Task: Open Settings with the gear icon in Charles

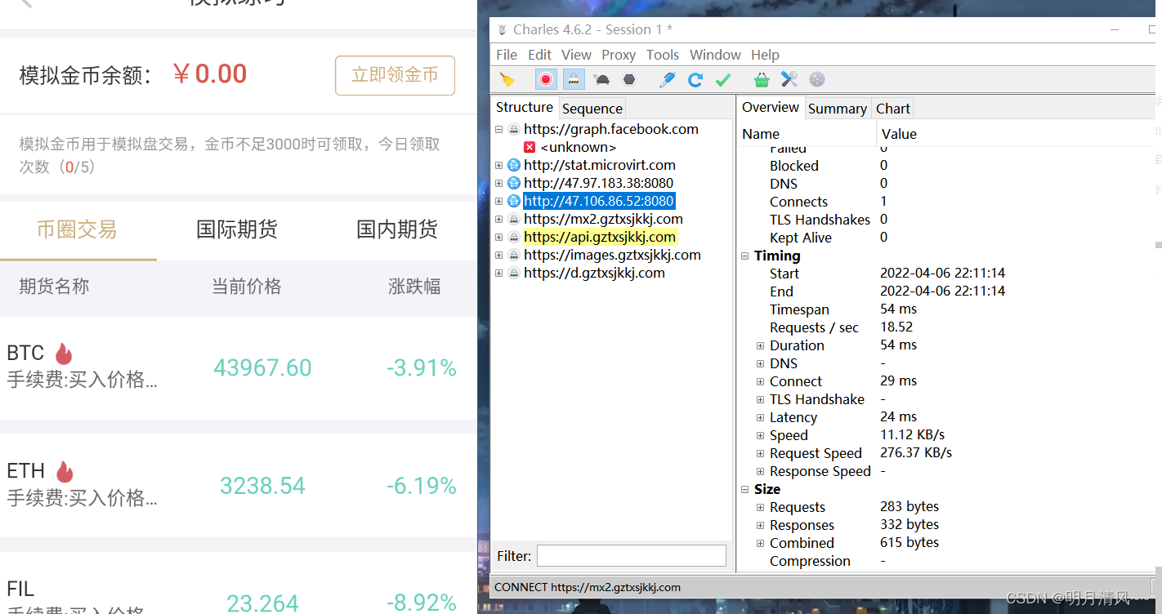Action: click(x=817, y=79)
